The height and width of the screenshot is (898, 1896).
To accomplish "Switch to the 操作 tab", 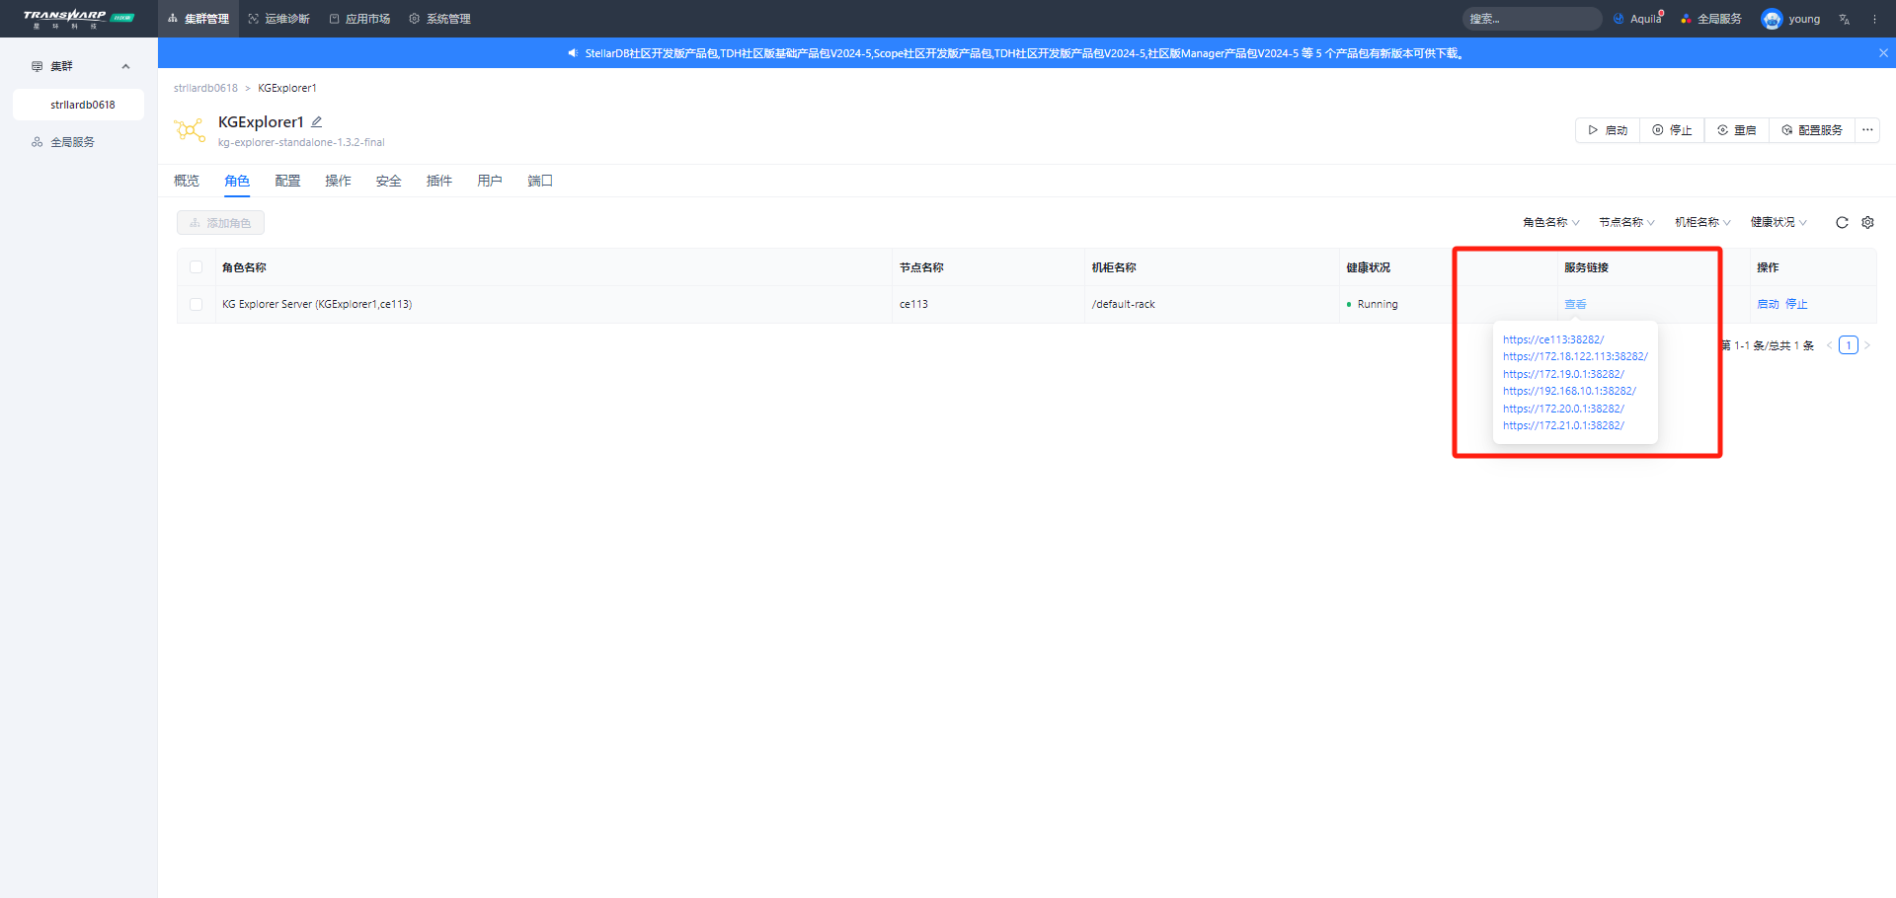I will pyautogui.click(x=338, y=181).
